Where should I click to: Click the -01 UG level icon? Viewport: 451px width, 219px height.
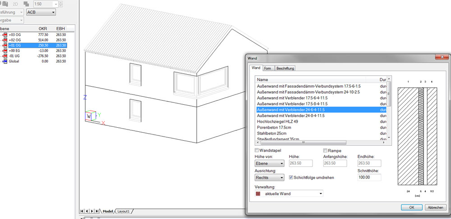[x=5, y=56]
